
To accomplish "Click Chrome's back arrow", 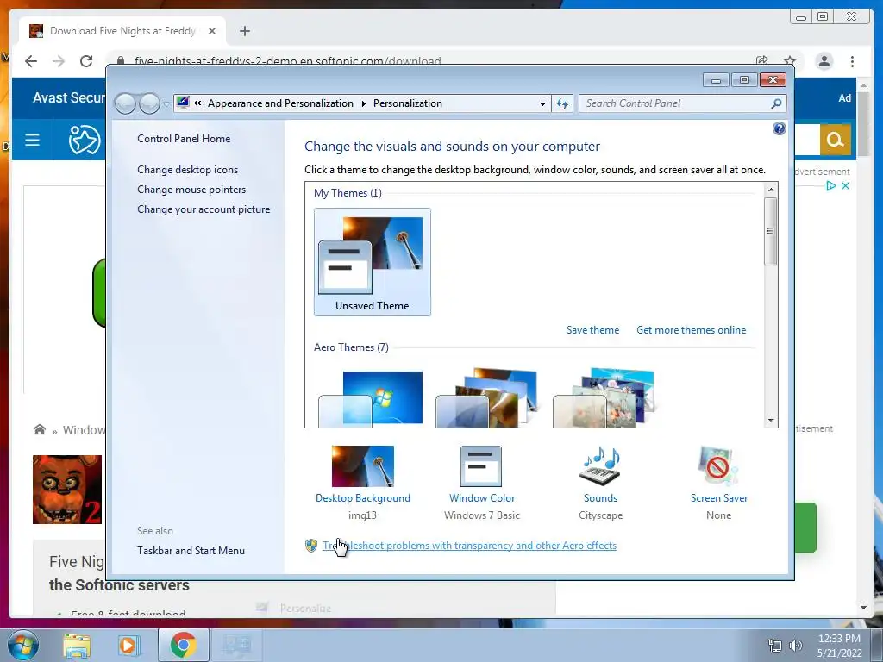I will 31,61.
